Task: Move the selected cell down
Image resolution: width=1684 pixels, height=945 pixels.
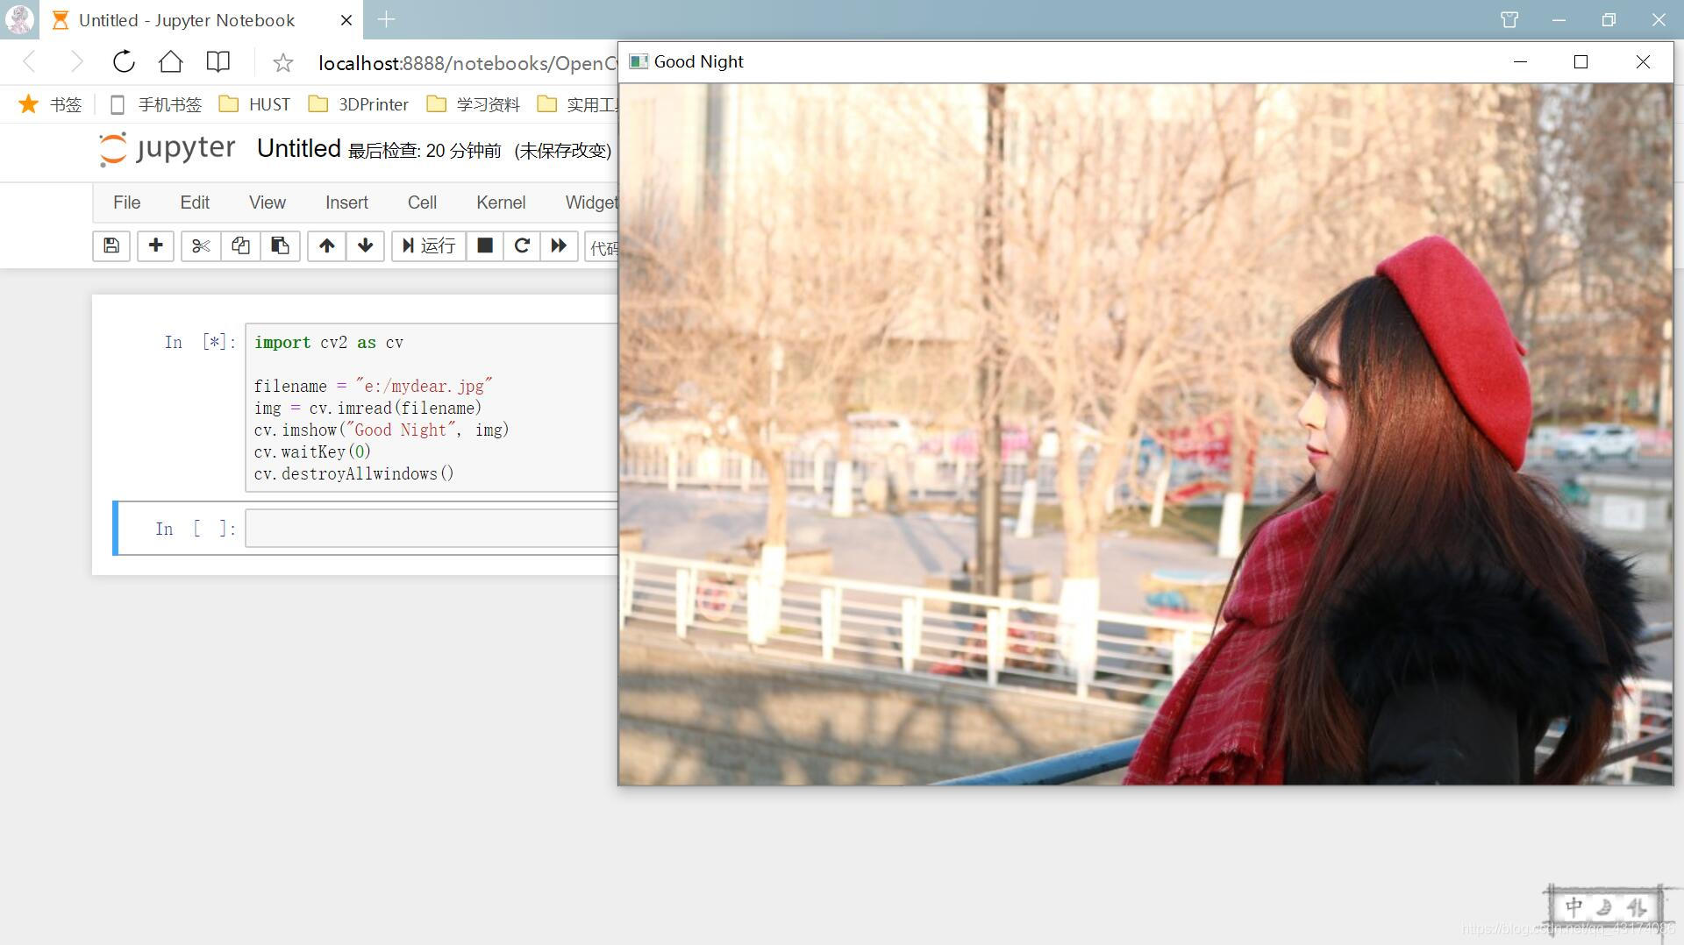Action: click(x=365, y=246)
